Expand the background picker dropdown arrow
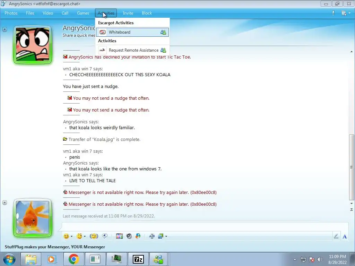The height and width of the screenshot is (266, 355). (166, 236)
